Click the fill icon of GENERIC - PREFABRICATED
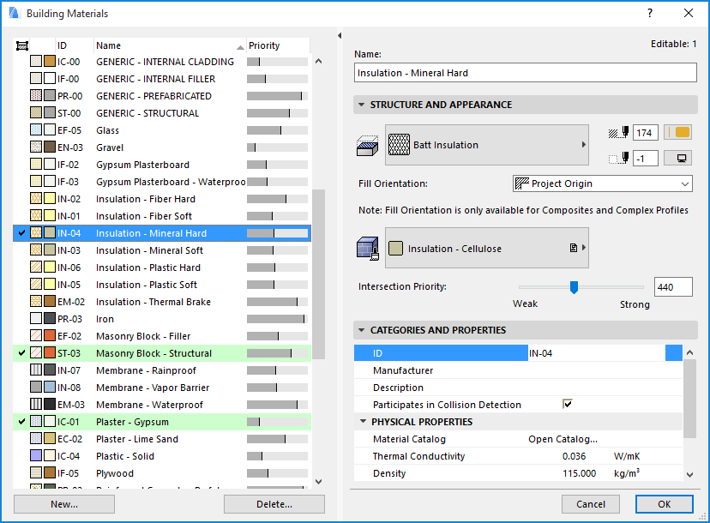 pyautogui.click(x=36, y=95)
